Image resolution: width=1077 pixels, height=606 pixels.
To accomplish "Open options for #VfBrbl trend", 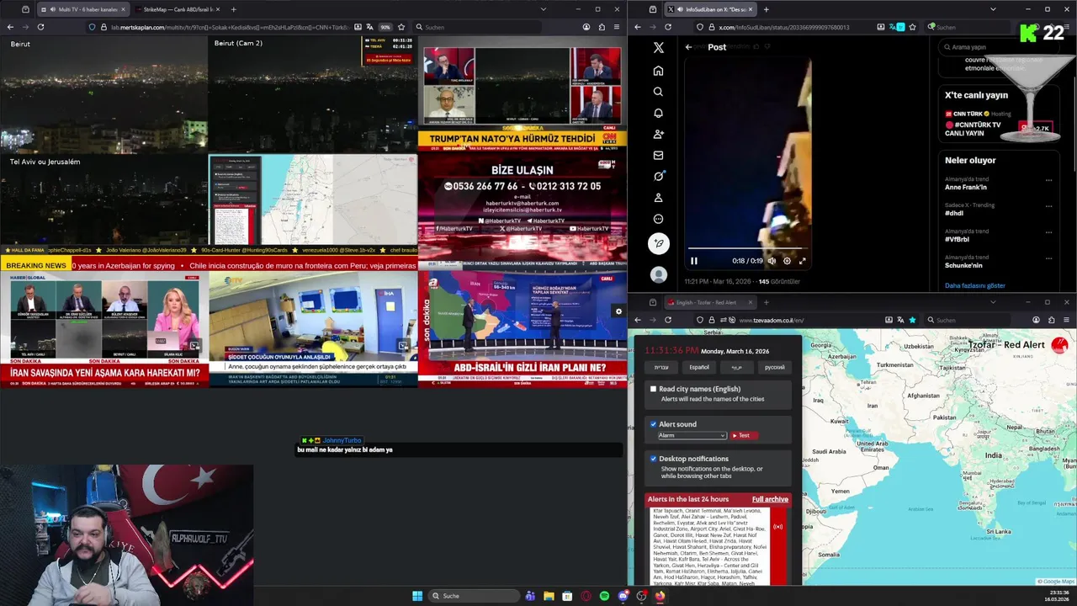I will pyautogui.click(x=1048, y=232).
